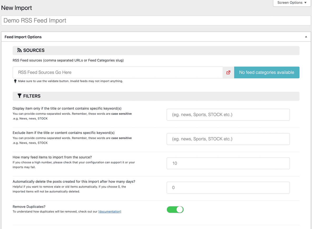Click the exclude keywords filter field
This screenshot has height=229, width=312.
(228, 139)
